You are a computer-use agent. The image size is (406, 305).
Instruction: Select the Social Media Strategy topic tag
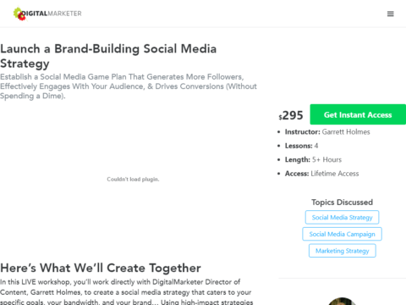pos(342,218)
